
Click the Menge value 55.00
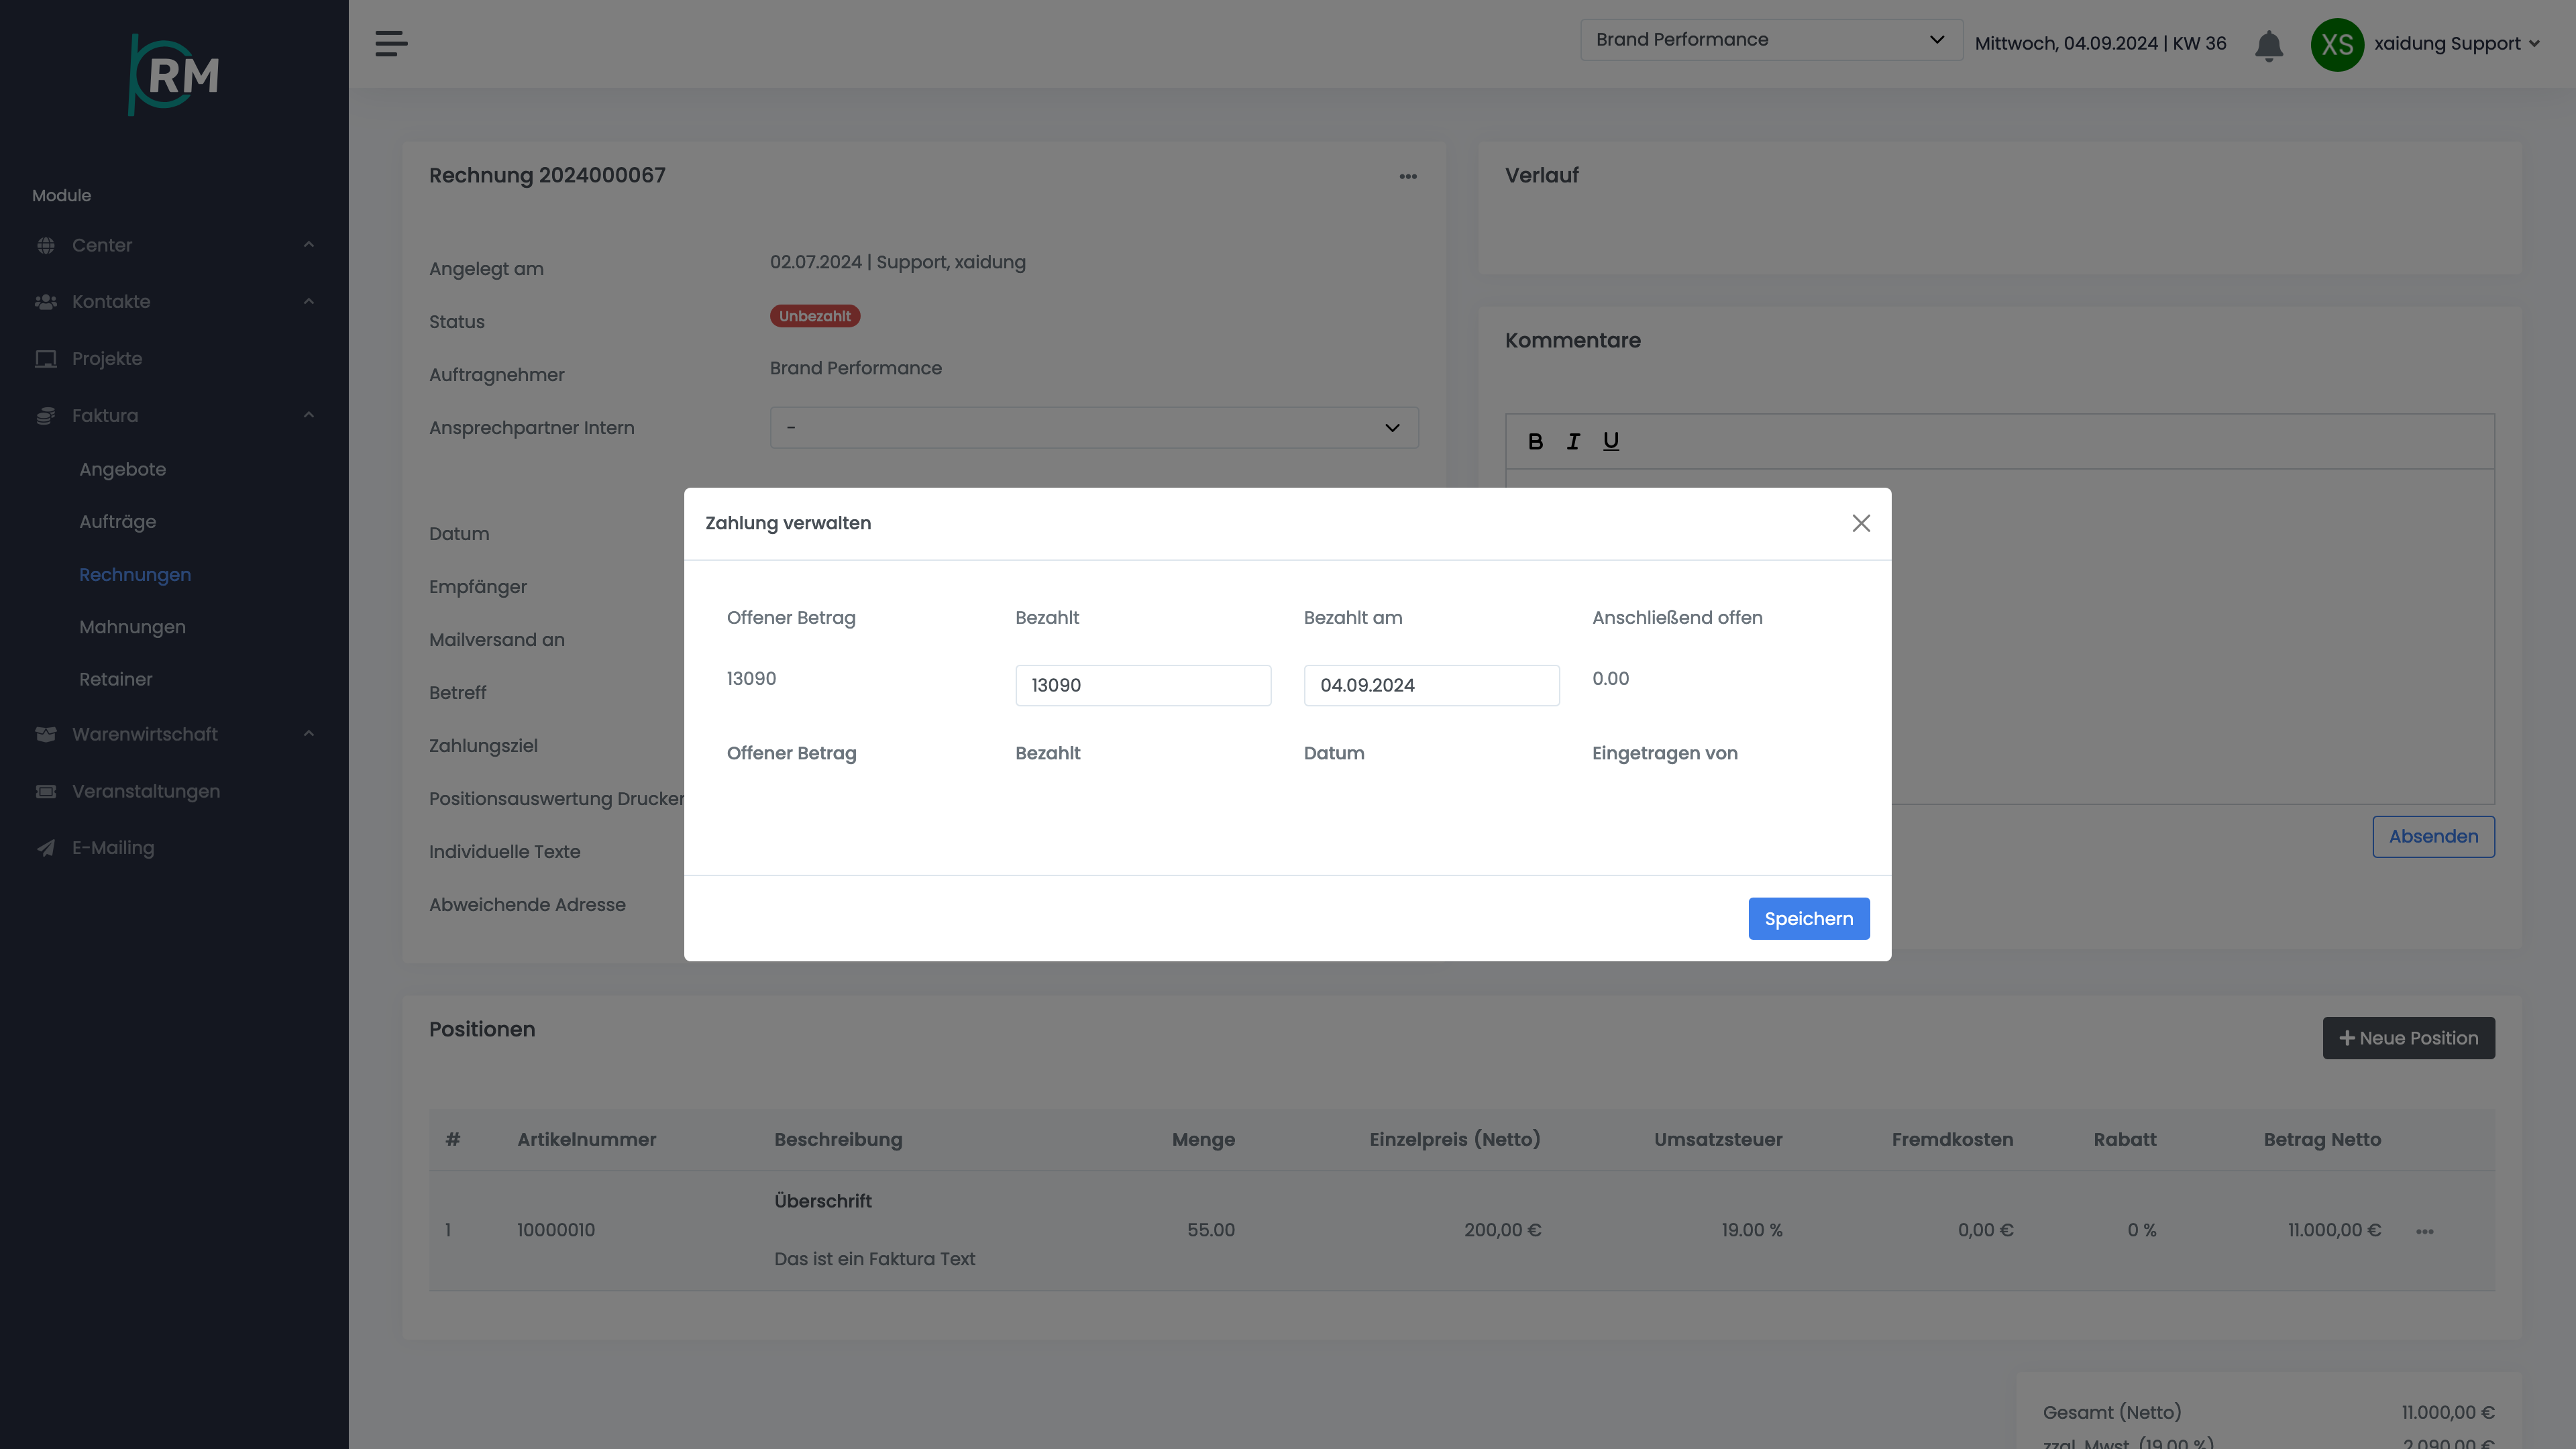[x=1210, y=1230]
